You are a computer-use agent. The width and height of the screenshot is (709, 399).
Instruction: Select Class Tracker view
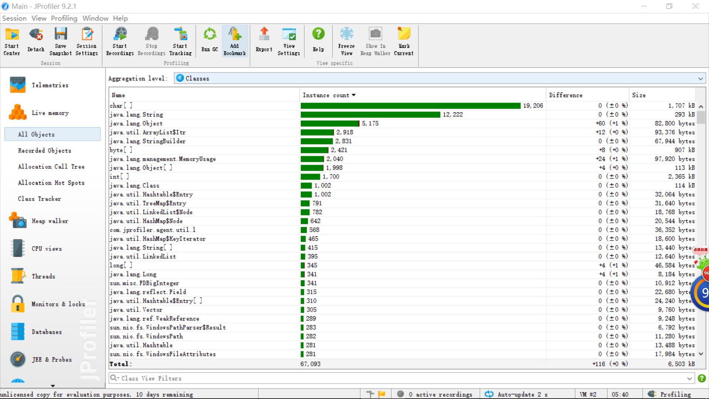click(x=40, y=199)
